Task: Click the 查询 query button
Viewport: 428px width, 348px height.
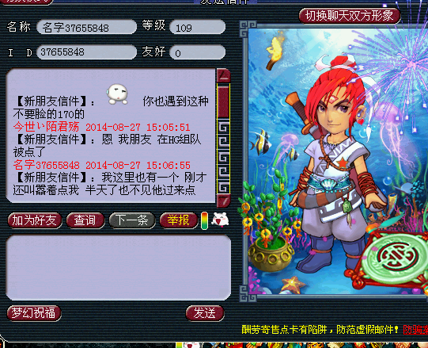Action: (85, 220)
